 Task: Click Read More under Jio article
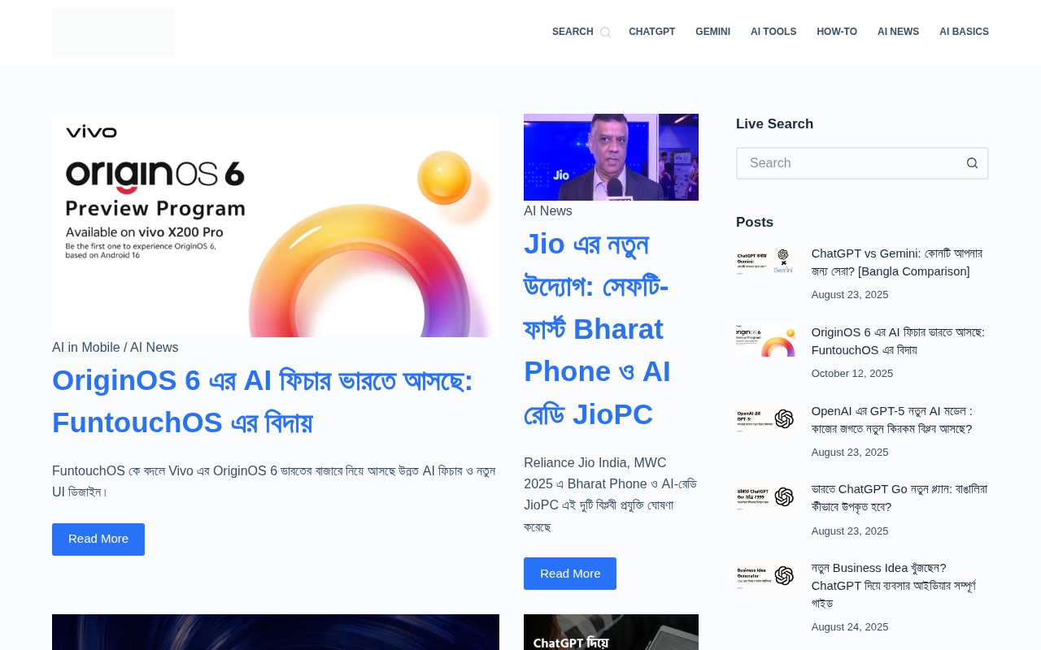[570, 574]
